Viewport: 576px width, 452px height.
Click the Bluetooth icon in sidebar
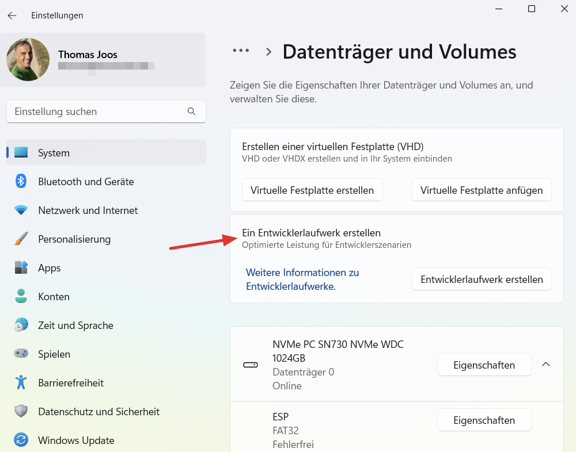21,182
